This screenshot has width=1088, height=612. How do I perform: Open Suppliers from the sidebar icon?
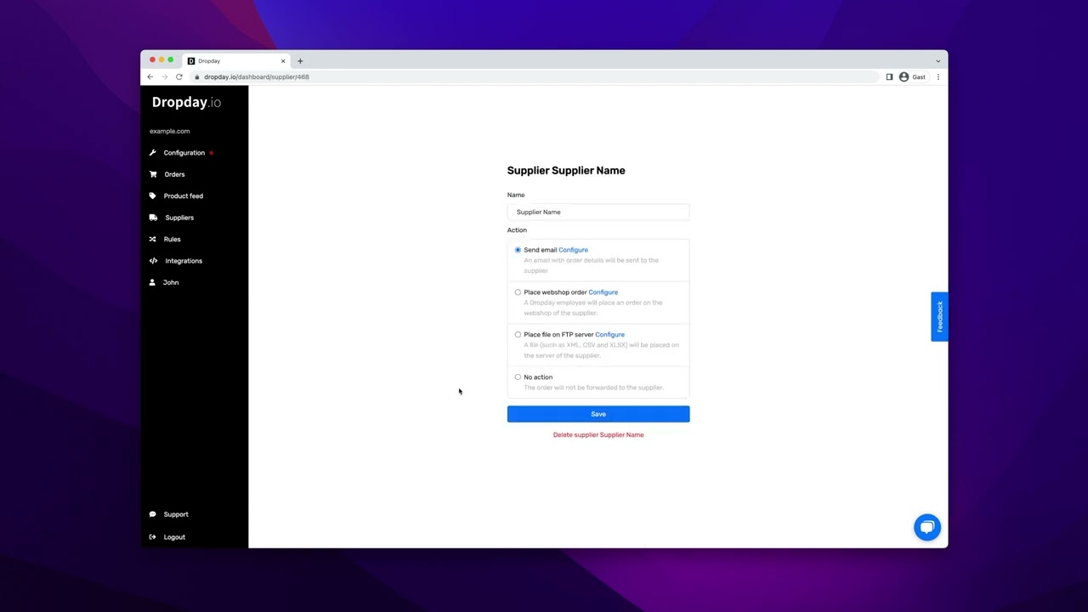click(154, 218)
